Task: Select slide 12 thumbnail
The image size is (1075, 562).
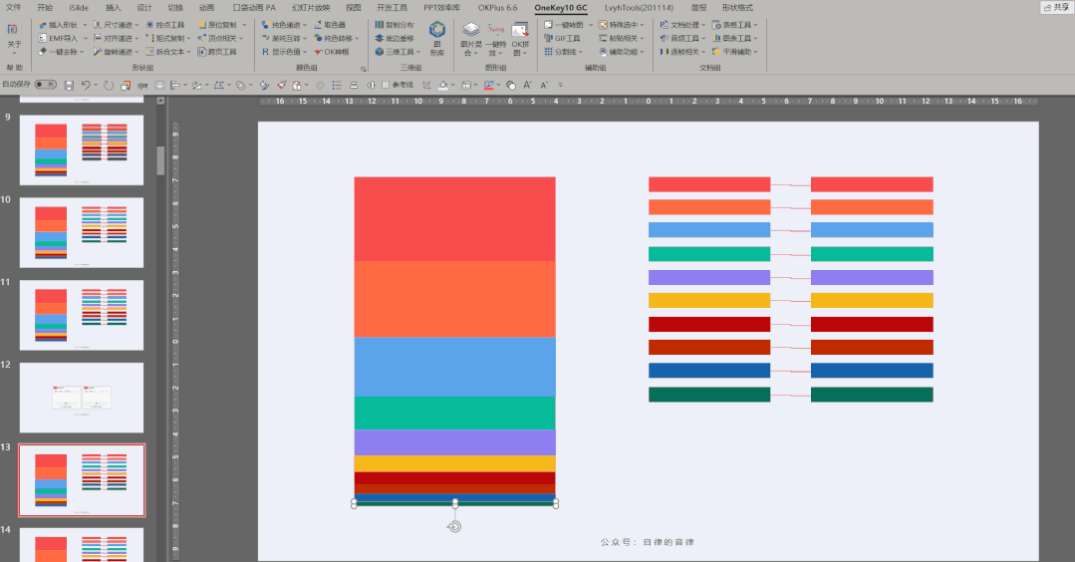Action: (x=82, y=398)
